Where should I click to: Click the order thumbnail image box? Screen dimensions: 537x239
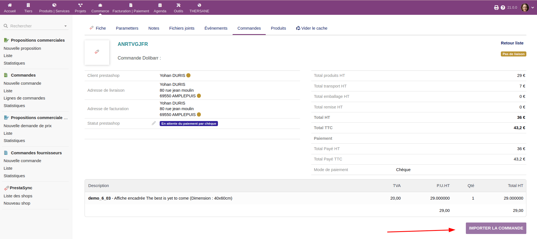[x=97, y=53]
